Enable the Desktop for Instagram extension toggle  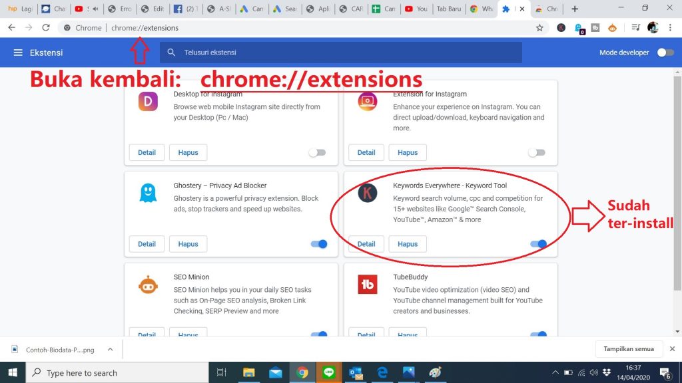pyautogui.click(x=317, y=152)
